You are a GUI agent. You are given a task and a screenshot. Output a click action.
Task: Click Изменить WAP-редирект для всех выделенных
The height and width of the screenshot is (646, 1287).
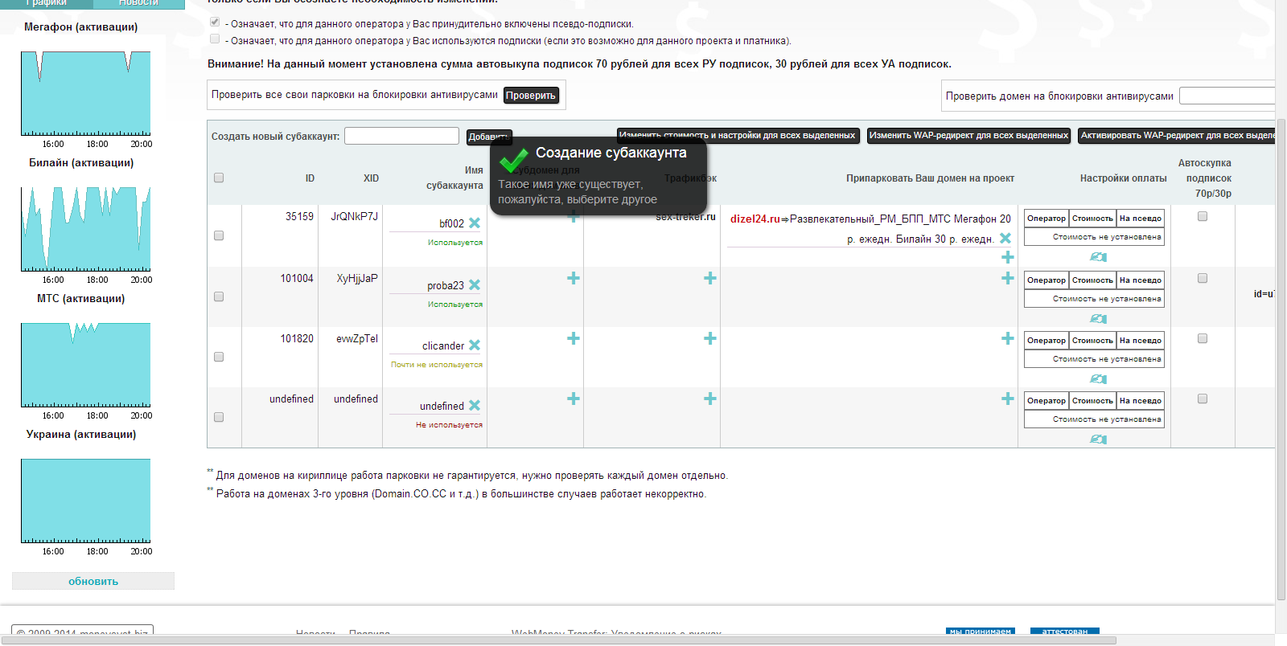point(968,136)
